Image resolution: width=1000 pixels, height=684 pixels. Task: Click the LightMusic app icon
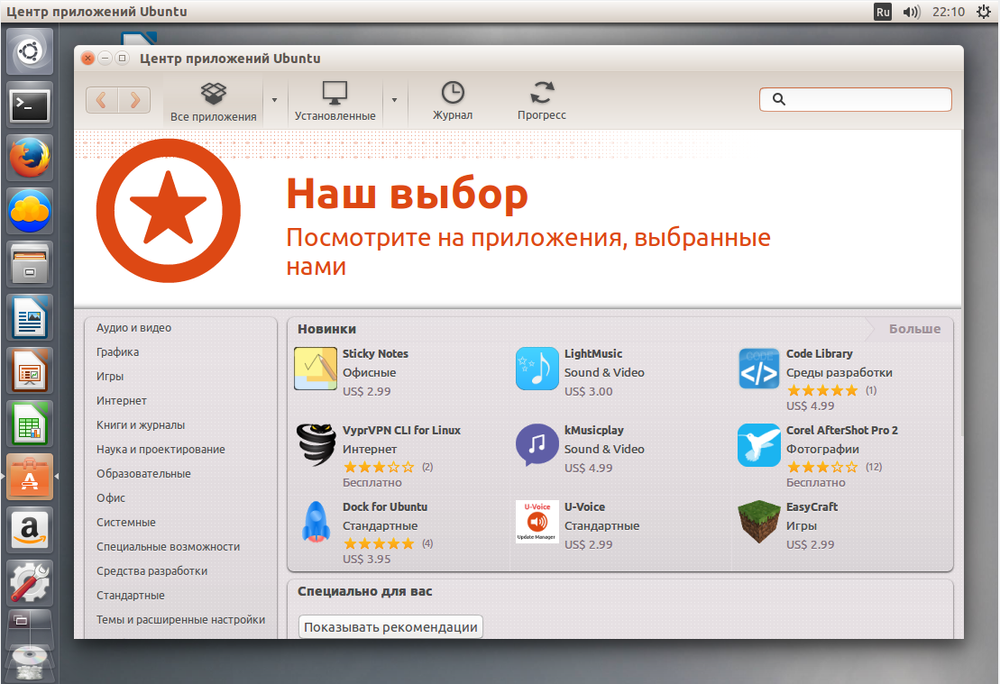click(537, 369)
